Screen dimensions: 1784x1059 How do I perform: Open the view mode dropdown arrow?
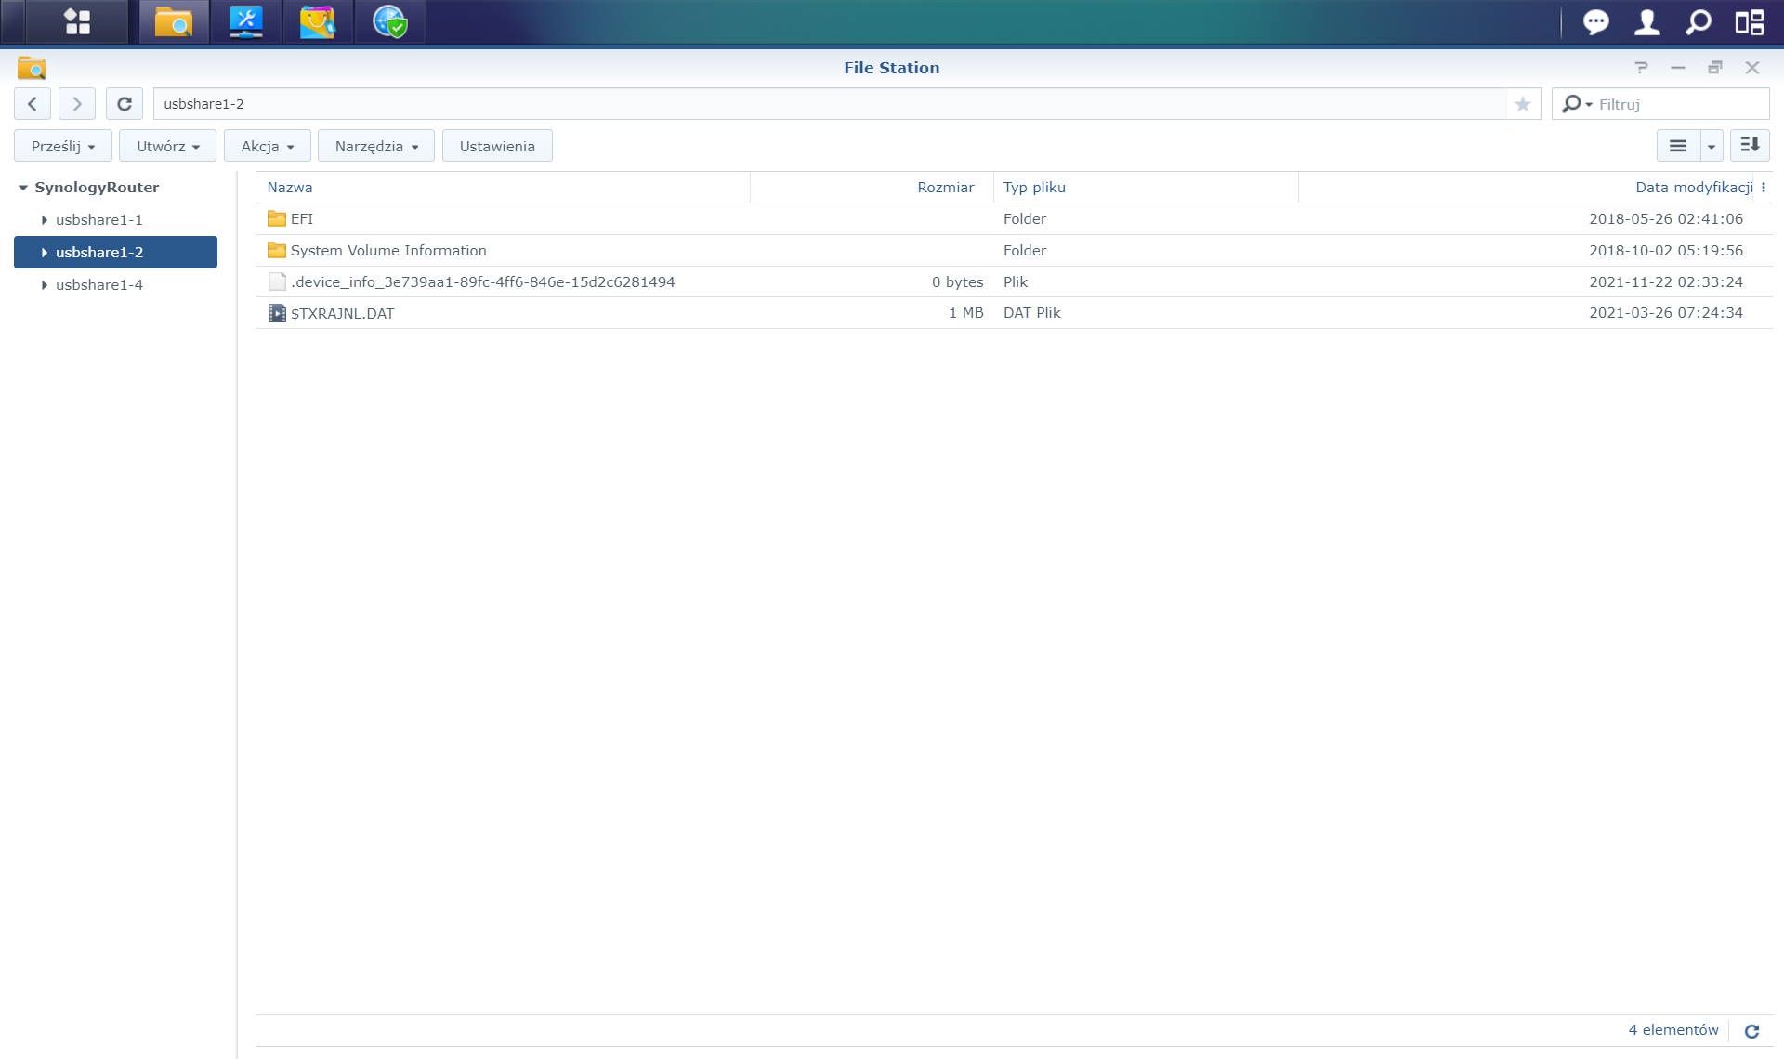tap(1712, 146)
